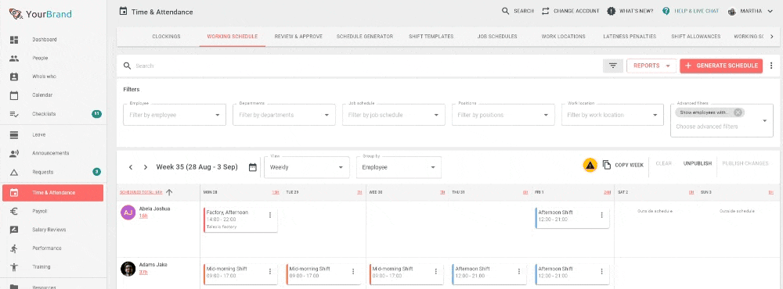
Task: Open the Reports dropdown button
Action: pyautogui.click(x=651, y=66)
